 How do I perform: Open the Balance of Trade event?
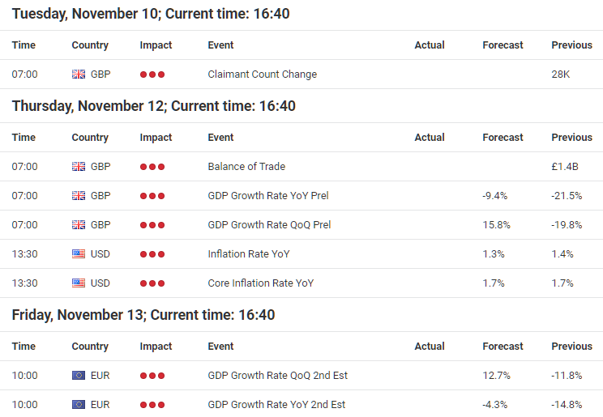click(246, 167)
